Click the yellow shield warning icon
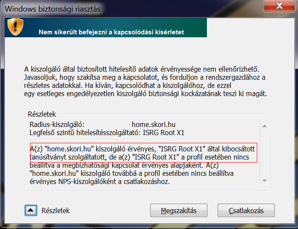Image resolution: width=298 pixels, height=229 pixels. coord(15,27)
